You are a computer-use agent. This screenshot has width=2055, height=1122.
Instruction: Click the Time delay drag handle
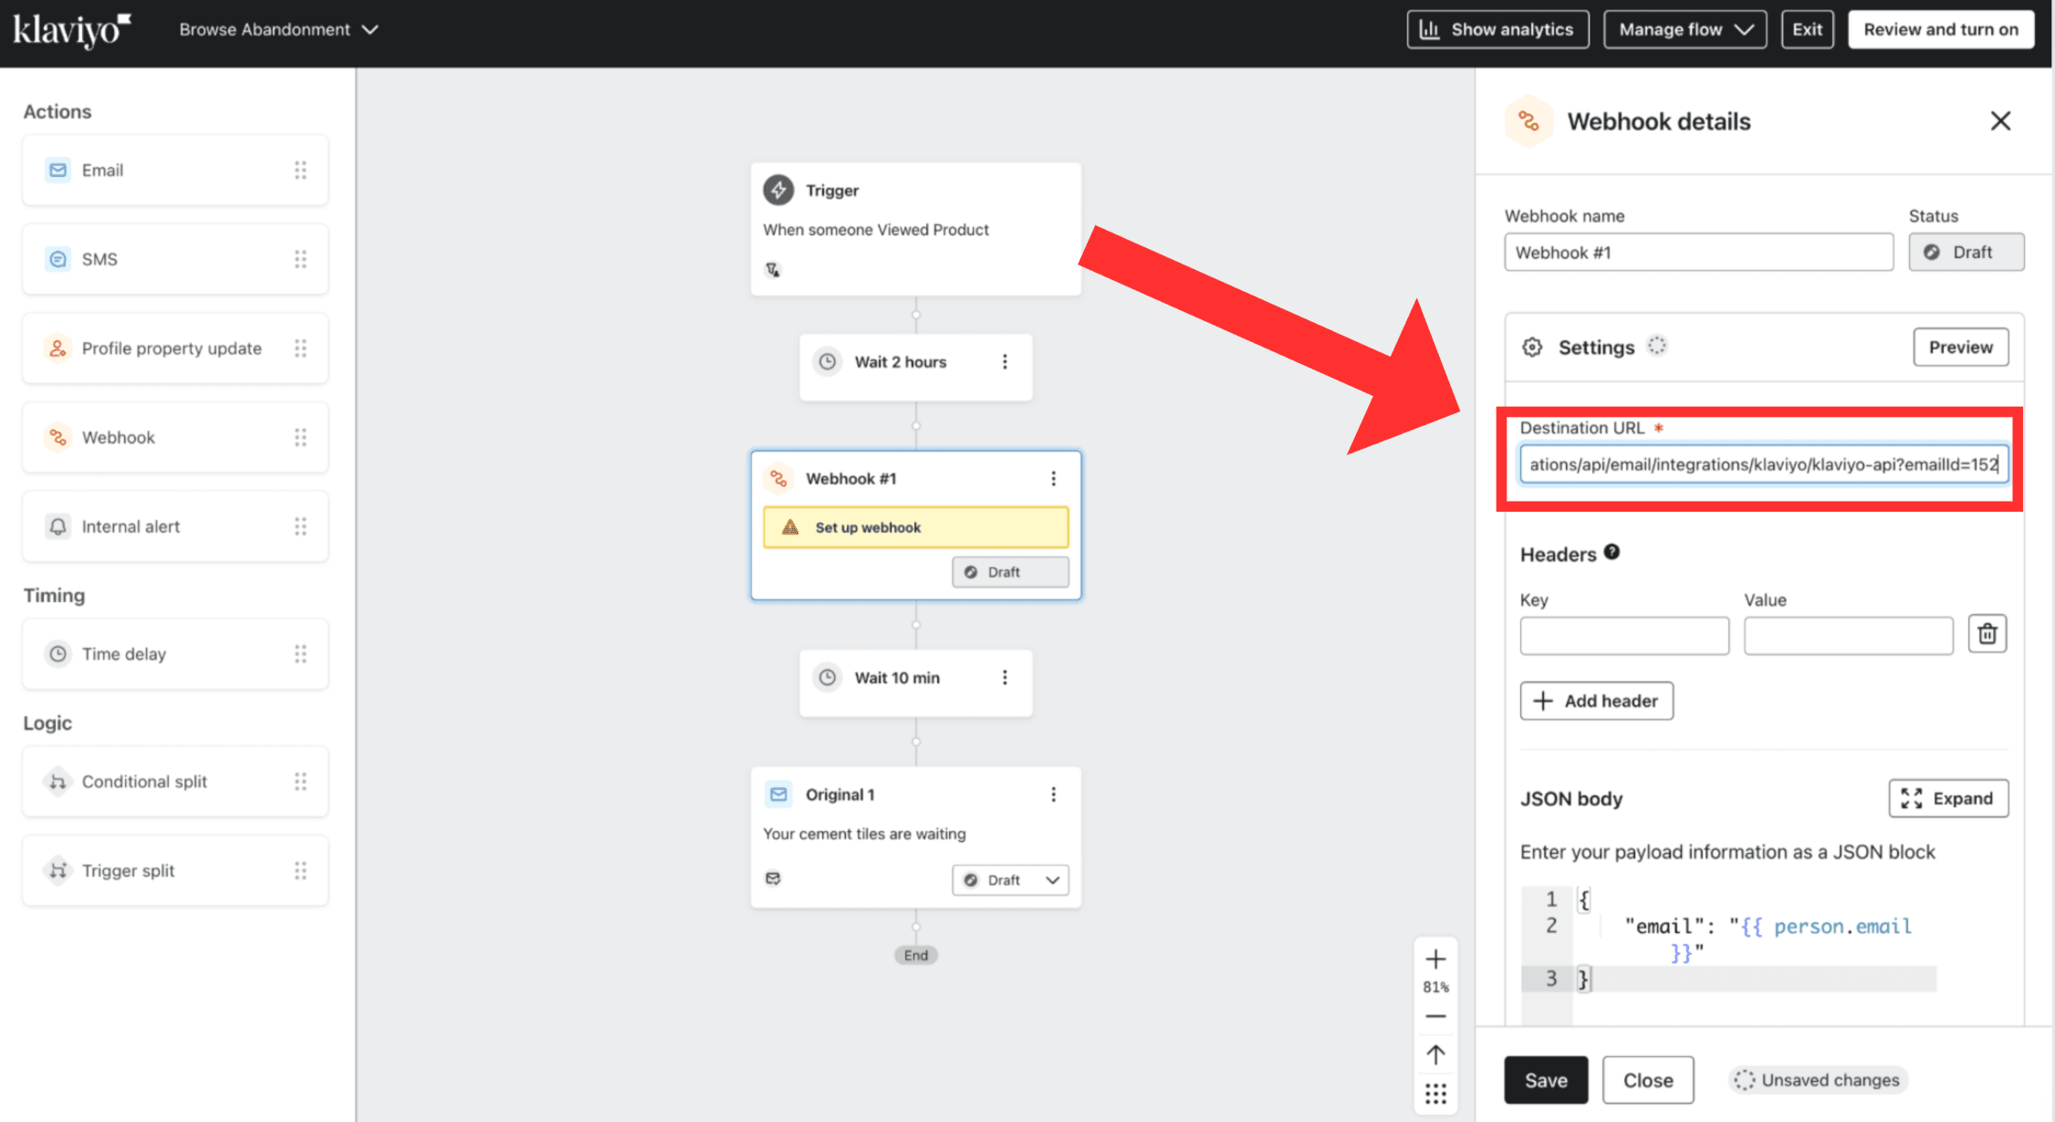click(300, 654)
